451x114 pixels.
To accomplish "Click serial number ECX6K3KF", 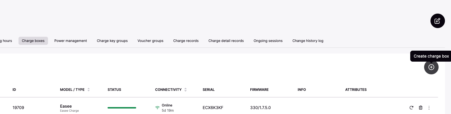I will click(x=213, y=108).
